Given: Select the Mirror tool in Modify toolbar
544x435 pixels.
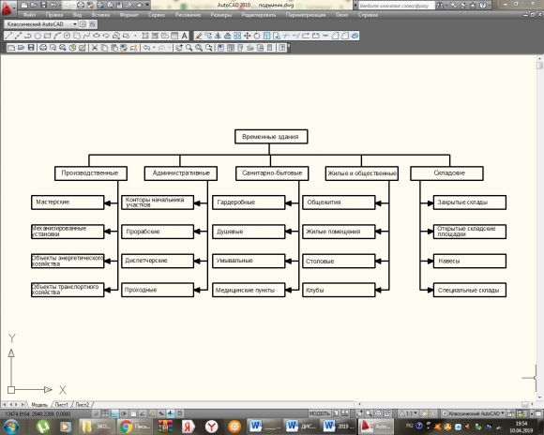Looking at the screenshot, I should coord(218,36).
